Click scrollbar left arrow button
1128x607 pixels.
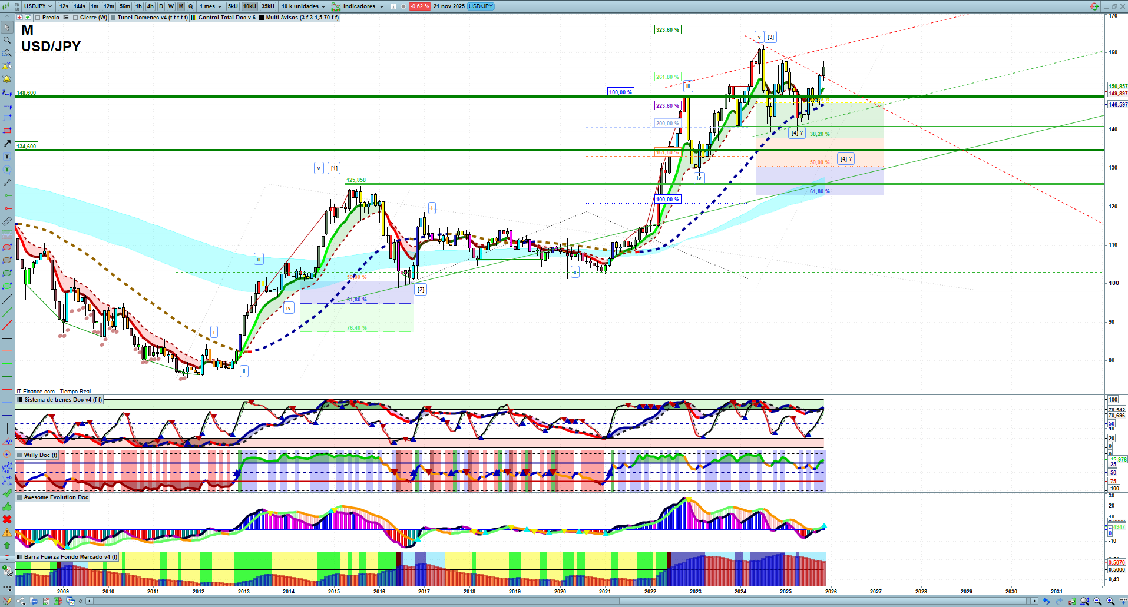(x=90, y=601)
